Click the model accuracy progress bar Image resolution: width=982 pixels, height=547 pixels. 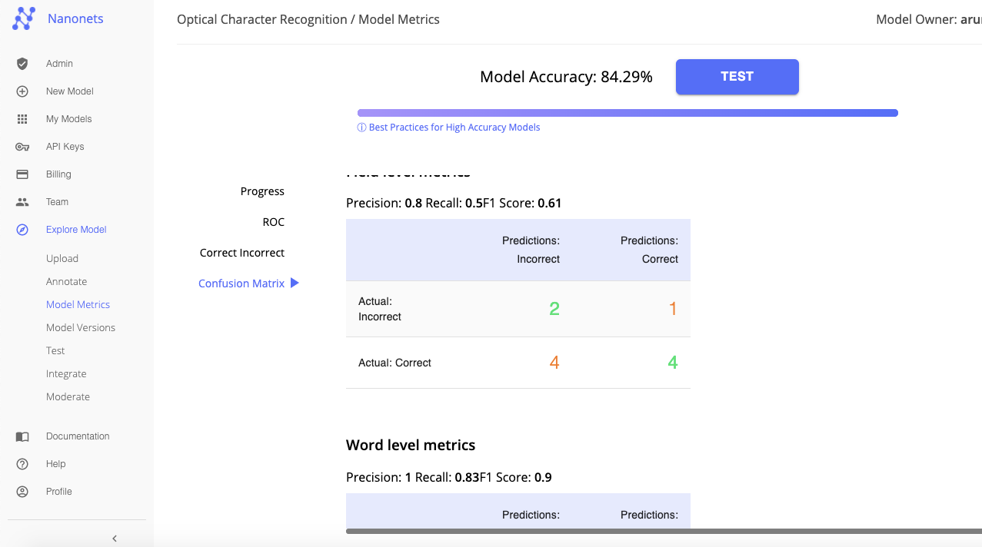coord(627,113)
